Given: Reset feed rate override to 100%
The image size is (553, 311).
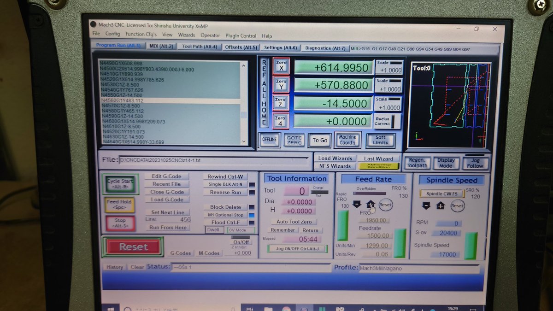Looking at the screenshot, I should coord(385,205).
